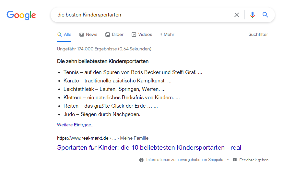Open Sportarten für Kinder result title
Image resolution: width=295 pixels, height=170 pixels.
click(x=149, y=147)
